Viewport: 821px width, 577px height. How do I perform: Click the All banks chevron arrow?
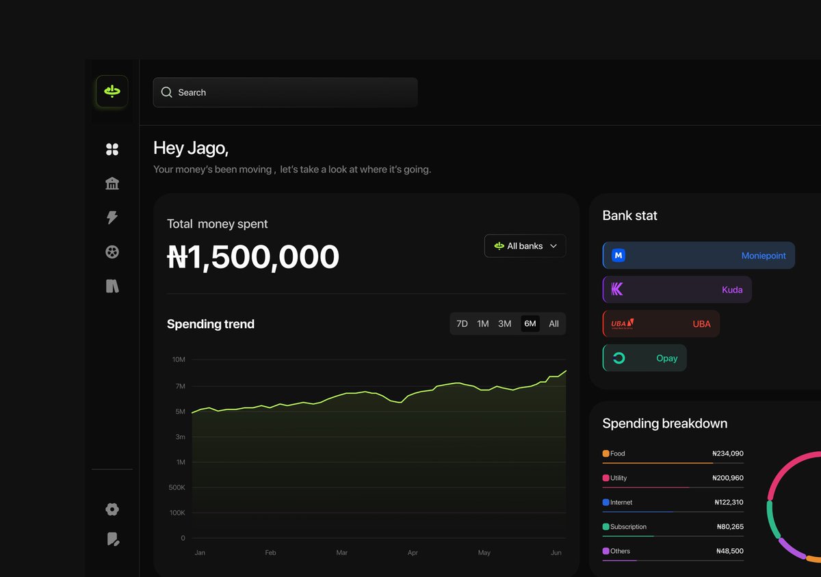[x=553, y=246]
